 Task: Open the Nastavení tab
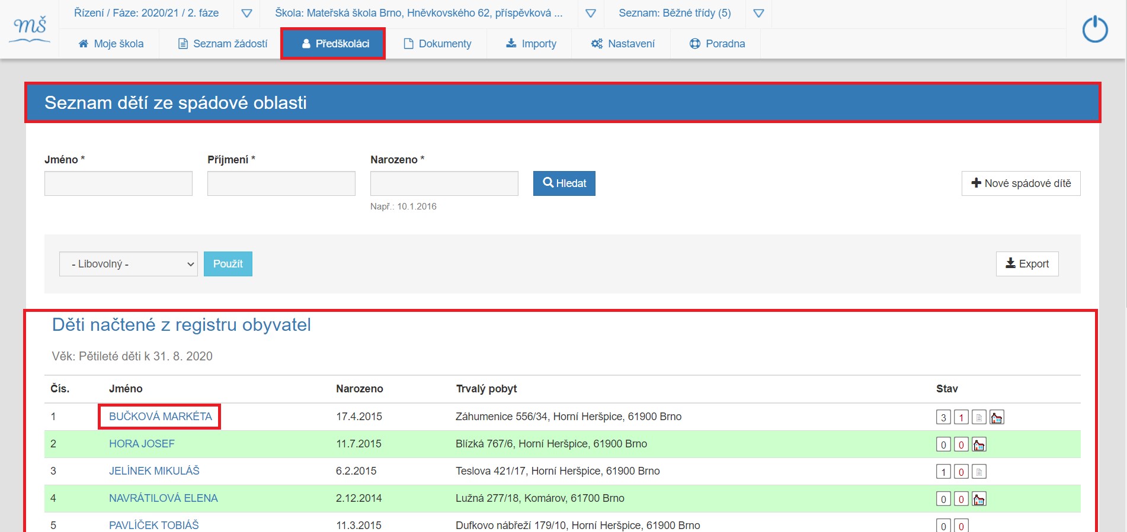coord(622,44)
